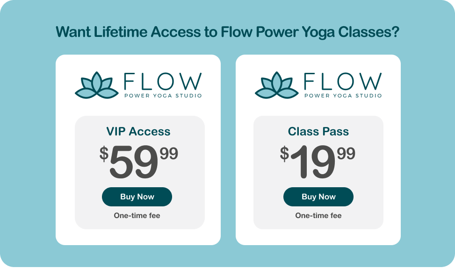The height and width of the screenshot is (268, 455).
Task: Select the Class Pass plan title
Action: (x=318, y=132)
